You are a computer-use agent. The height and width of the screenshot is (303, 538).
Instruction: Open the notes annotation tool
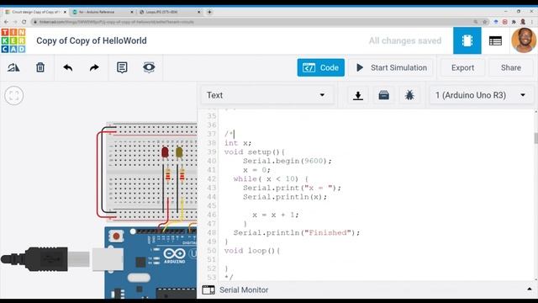(x=122, y=67)
